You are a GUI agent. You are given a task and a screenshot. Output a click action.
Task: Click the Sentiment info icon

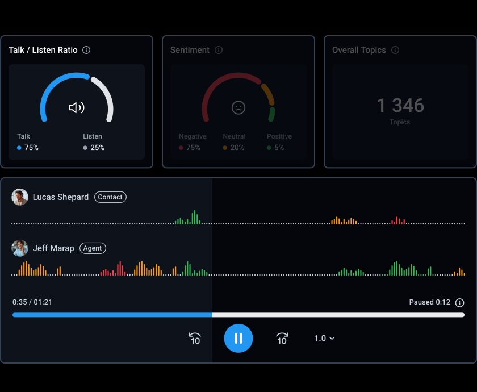219,50
